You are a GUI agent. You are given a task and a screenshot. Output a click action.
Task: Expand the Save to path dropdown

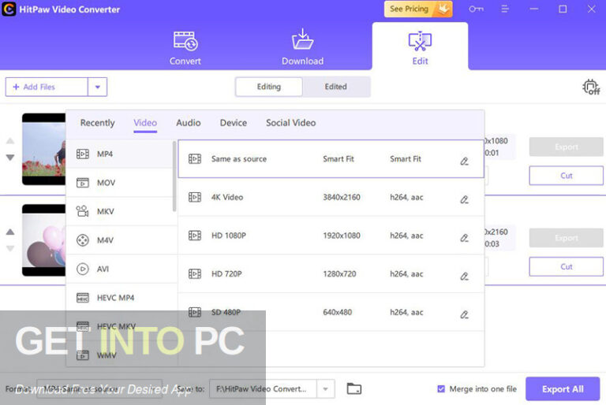click(325, 388)
